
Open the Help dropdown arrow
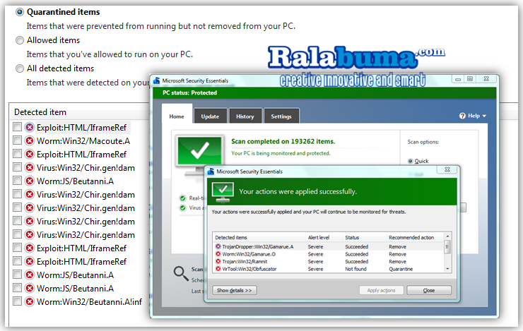click(484, 116)
